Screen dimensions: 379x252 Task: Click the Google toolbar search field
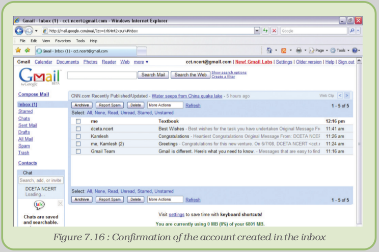pyautogui.click(x=314, y=31)
